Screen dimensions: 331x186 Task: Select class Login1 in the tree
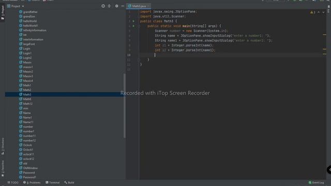(x=25, y=53)
